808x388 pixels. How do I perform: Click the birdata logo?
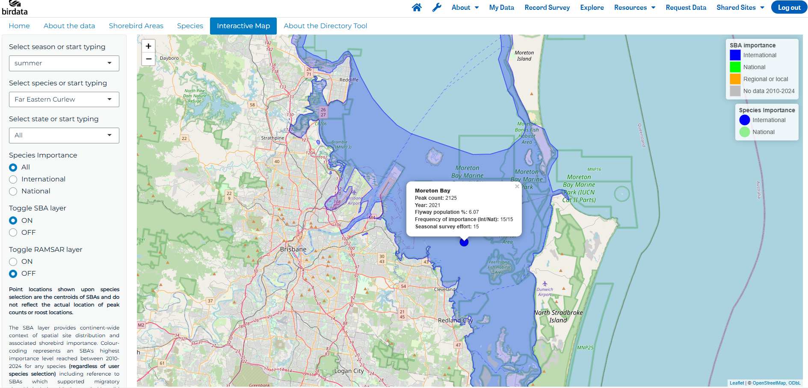(x=15, y=8)
